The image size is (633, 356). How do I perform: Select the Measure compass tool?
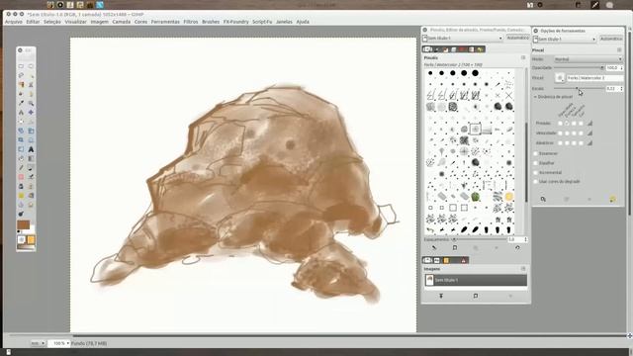(x=21, y=112)
